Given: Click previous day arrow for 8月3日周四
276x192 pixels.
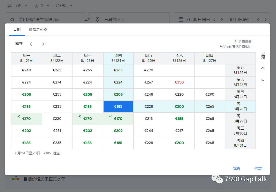Looking at the screenshot, I should click(258, 20).
